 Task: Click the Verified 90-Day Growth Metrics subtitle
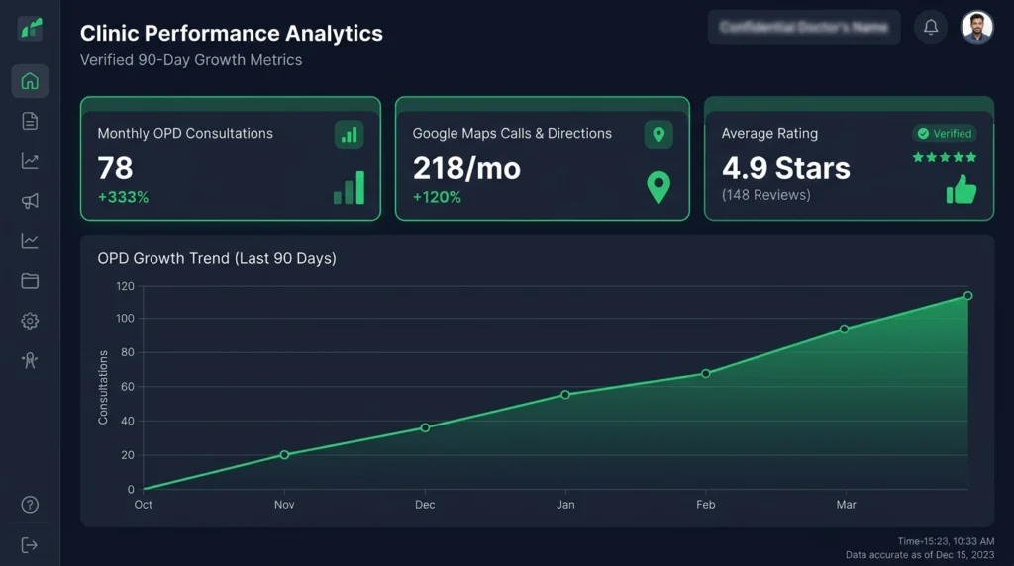(x=191, y=60)
